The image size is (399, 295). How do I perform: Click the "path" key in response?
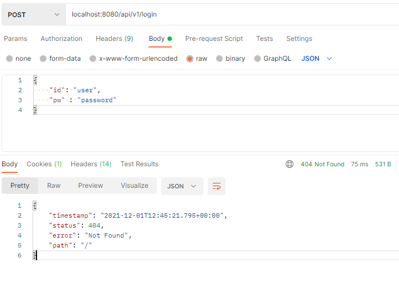61,245
